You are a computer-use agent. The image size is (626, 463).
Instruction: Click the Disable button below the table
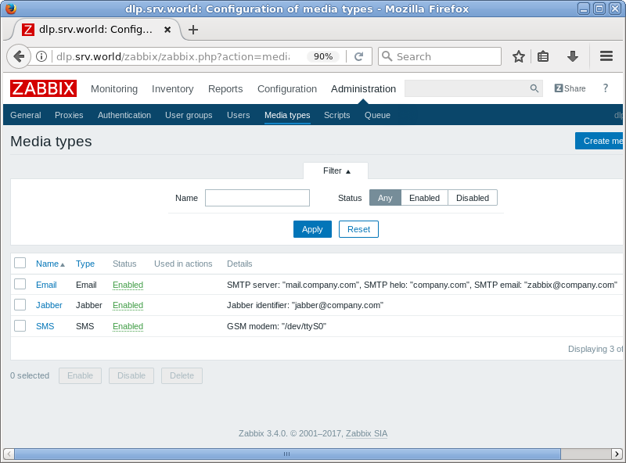[x=131, y=375]
